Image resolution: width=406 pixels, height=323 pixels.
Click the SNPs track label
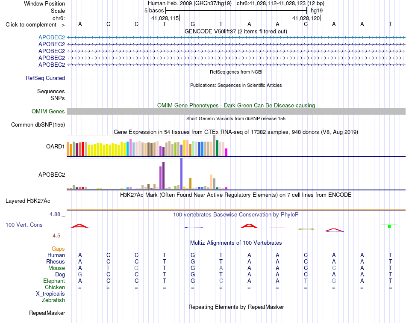58,98
